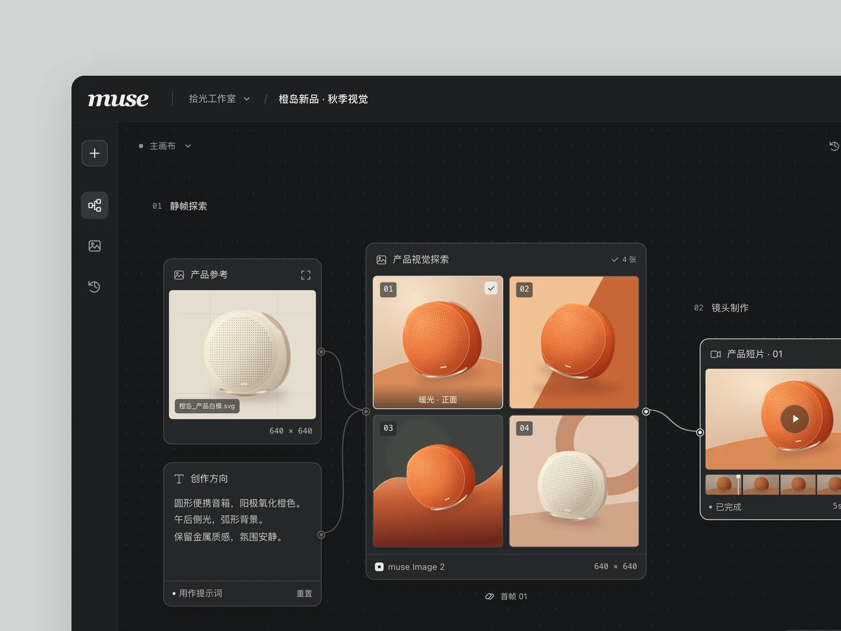Click the 橙岛_产品白模.svg file label
This screenshot has width=841, height=631.
(x=207, y=406)
